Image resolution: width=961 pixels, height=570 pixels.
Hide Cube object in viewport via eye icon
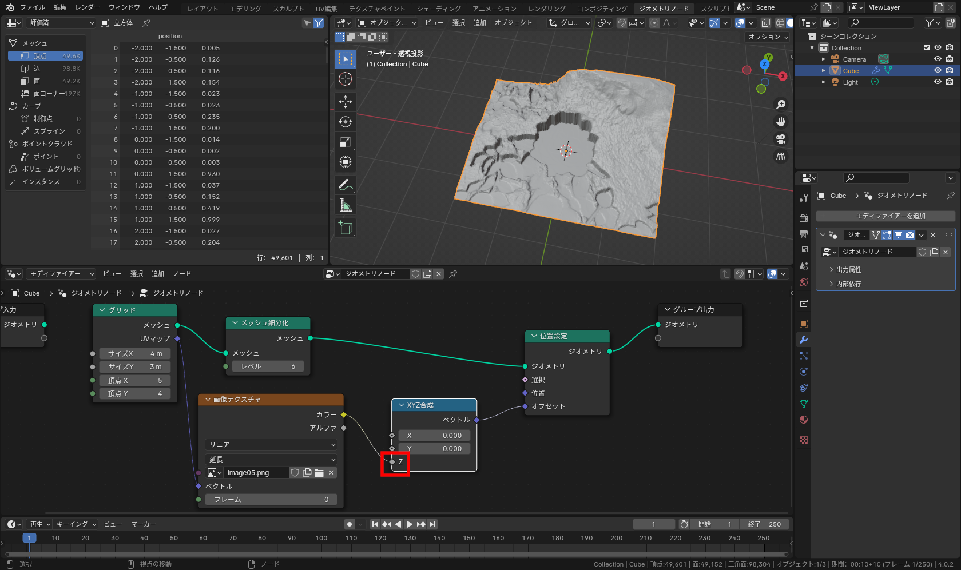(x=938, y=71)
